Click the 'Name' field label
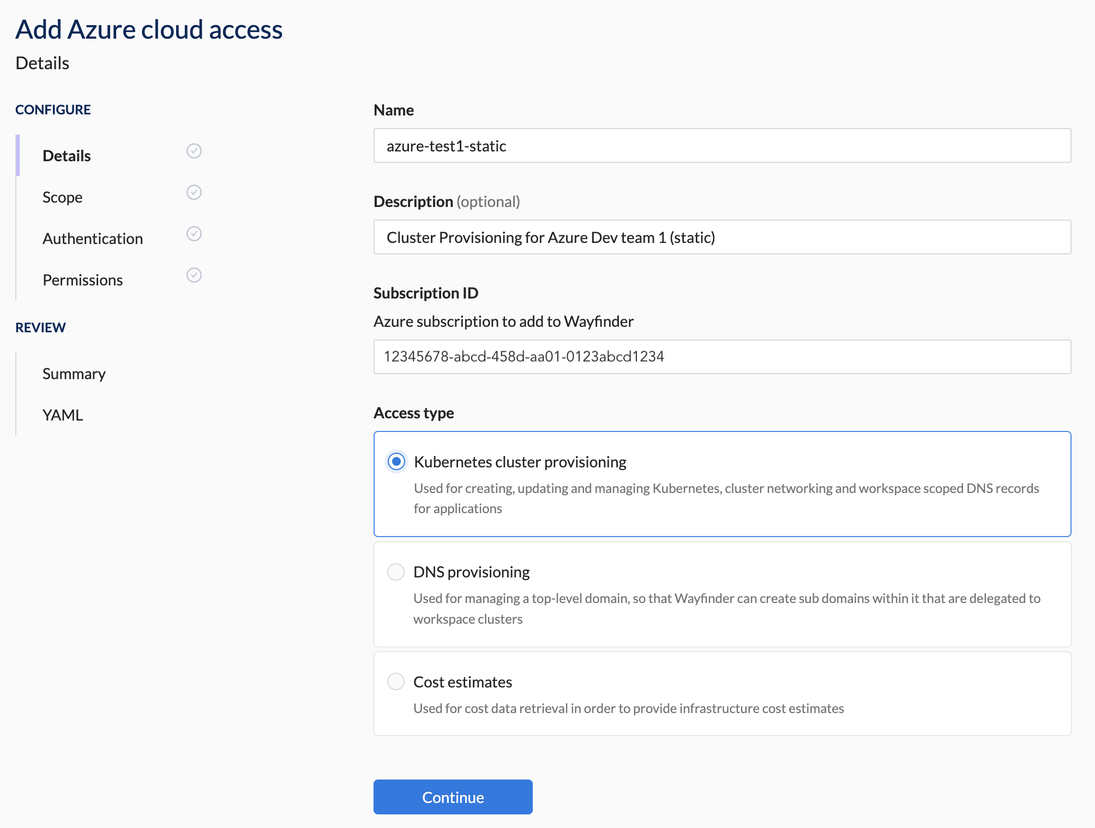Viewport: 1095px width, 828px height. pyautogui.click(x=394, y=110)
